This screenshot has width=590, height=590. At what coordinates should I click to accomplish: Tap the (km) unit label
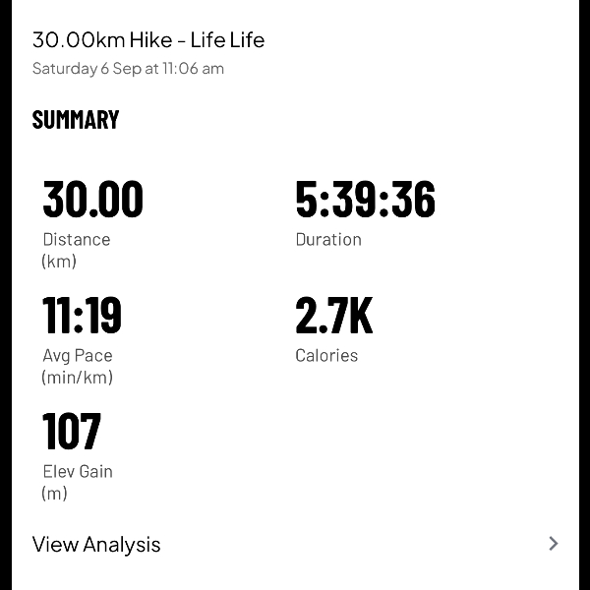pos(59,262)
